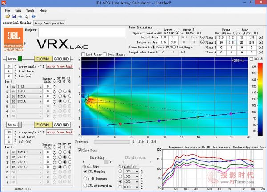Click the red marker on the audience plane
267x192 pixels.
[x=120, y=124]
